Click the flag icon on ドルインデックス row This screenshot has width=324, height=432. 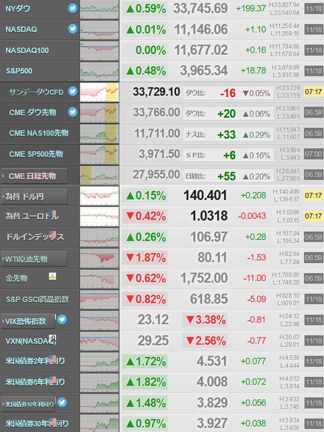pyautogui.click(x=53, y=235)
